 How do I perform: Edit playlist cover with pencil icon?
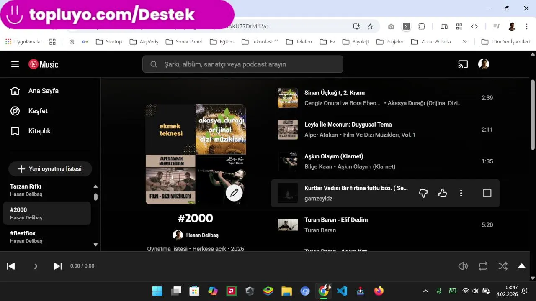pos(234,193)
